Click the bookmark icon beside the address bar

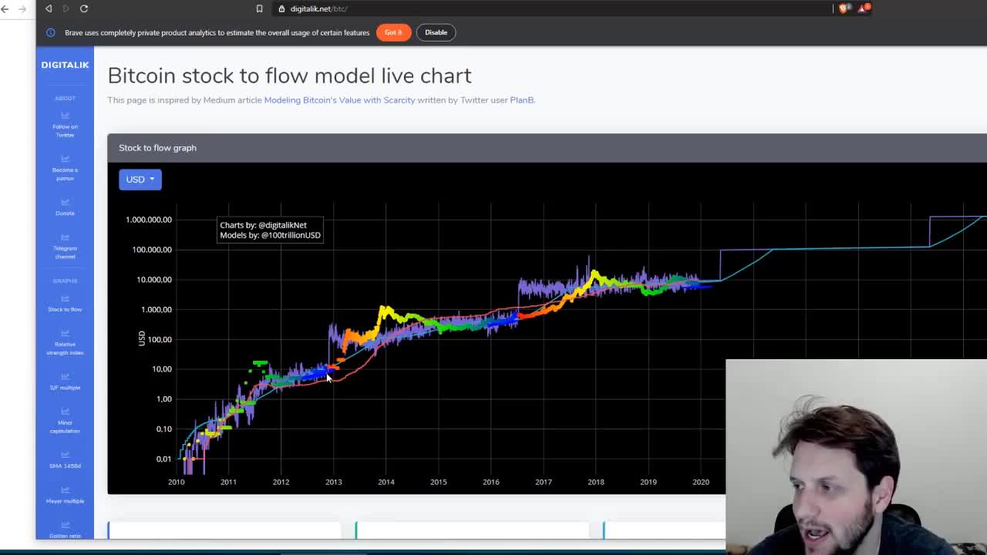click(x=259, y=8)
